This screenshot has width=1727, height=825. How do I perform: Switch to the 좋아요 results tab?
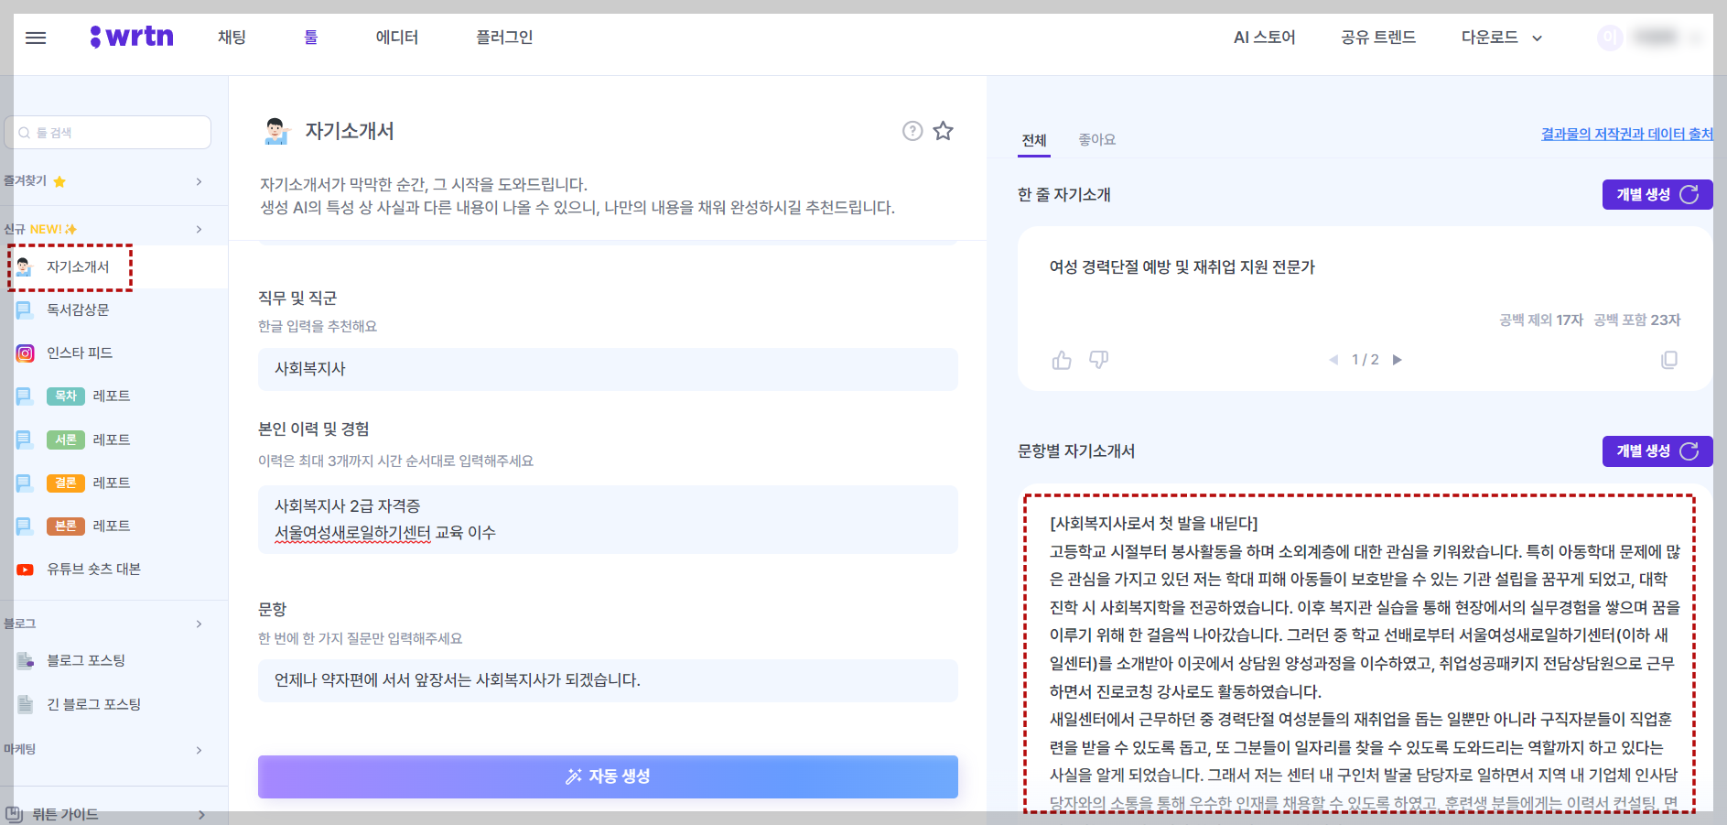click(x=1096, y=139)
